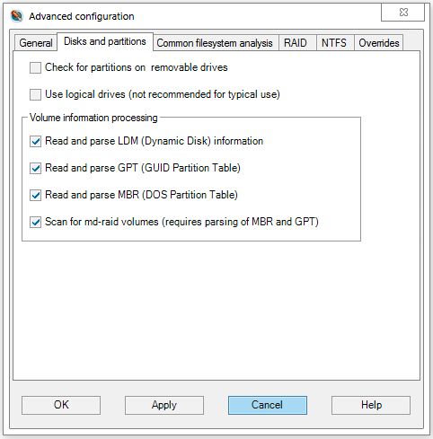Screen dimensions: 433x439
Task: Close the Advanced configuration dialog
Action: [402, 13]
